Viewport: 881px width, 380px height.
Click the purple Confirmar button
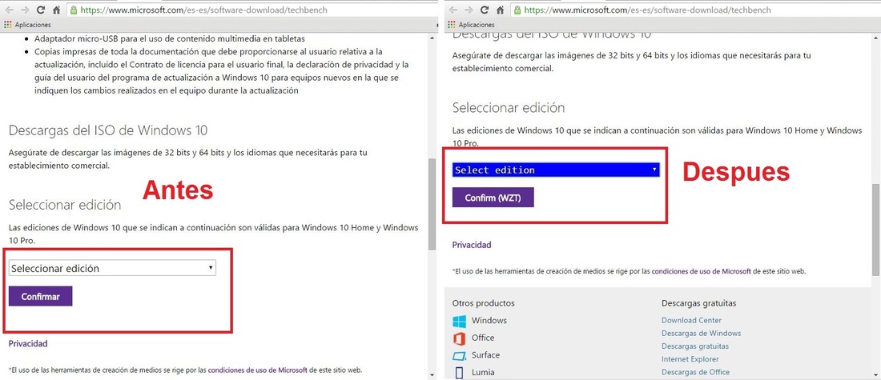click(41, 296)
